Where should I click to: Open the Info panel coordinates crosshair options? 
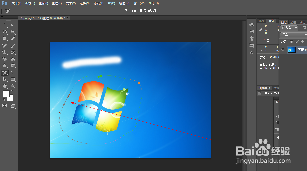pyautogui.click(x=261, y=49)
